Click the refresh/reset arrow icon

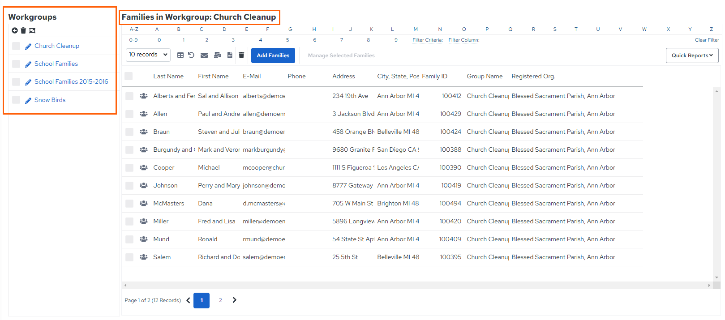tap(191, 55)
